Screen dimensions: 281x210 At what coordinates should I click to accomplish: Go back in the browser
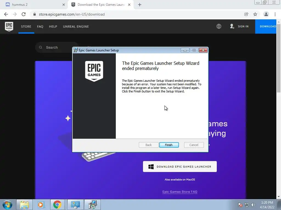[6, 14]
